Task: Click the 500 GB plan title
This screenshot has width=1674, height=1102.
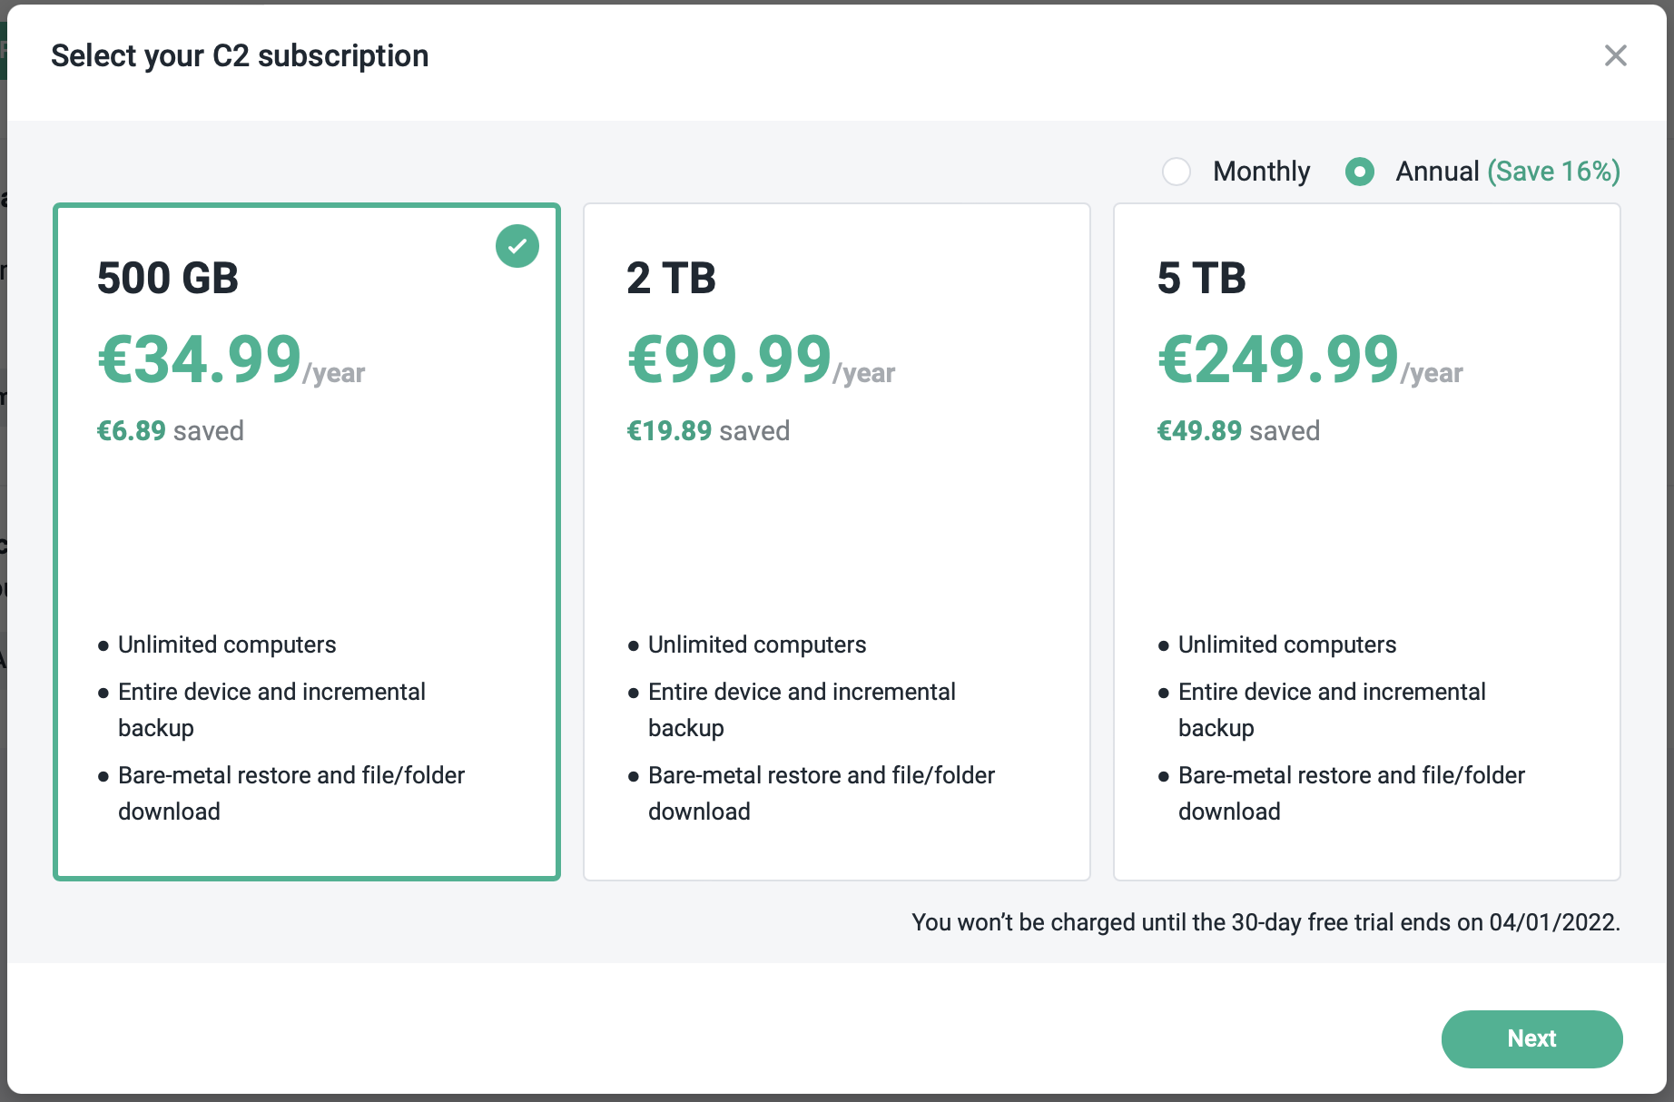Action: coord(168,279)
